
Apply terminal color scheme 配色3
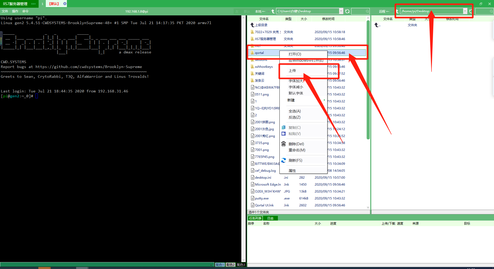tap(241, 265)
